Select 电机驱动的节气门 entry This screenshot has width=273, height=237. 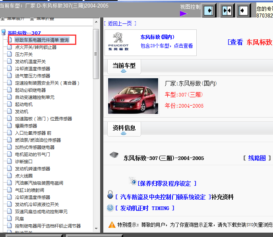pos(32,154)
